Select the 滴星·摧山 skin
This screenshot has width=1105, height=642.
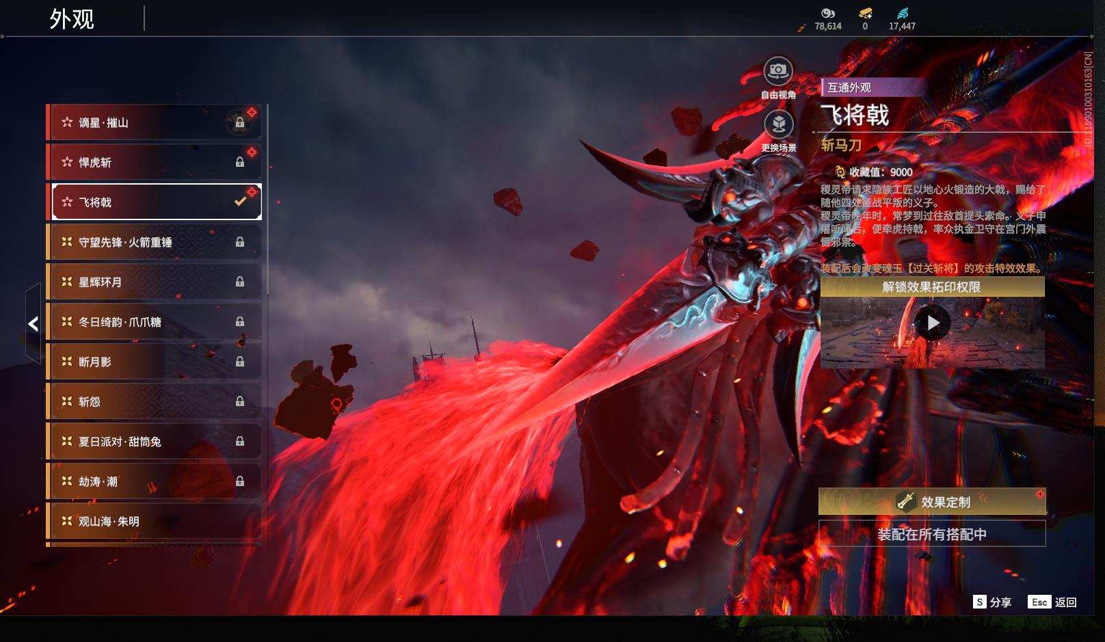tap(154, 122)
